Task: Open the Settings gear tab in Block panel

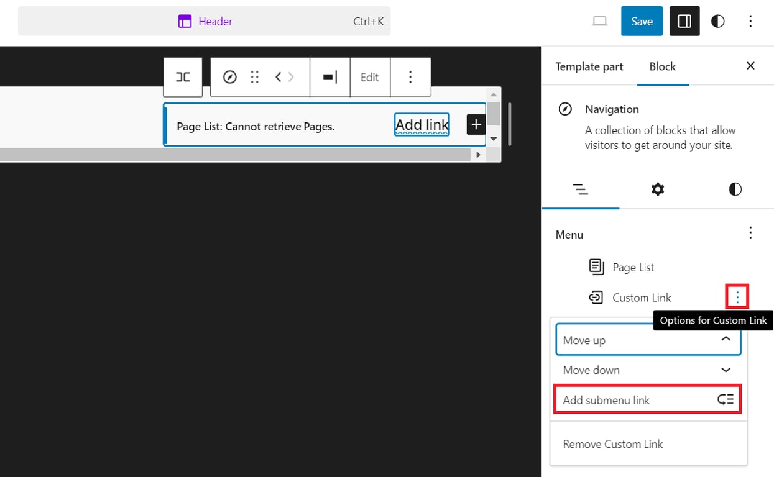Action: tap(657, 189)
